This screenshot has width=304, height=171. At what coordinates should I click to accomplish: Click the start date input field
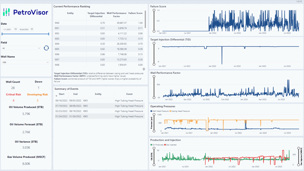coord(10,29)
